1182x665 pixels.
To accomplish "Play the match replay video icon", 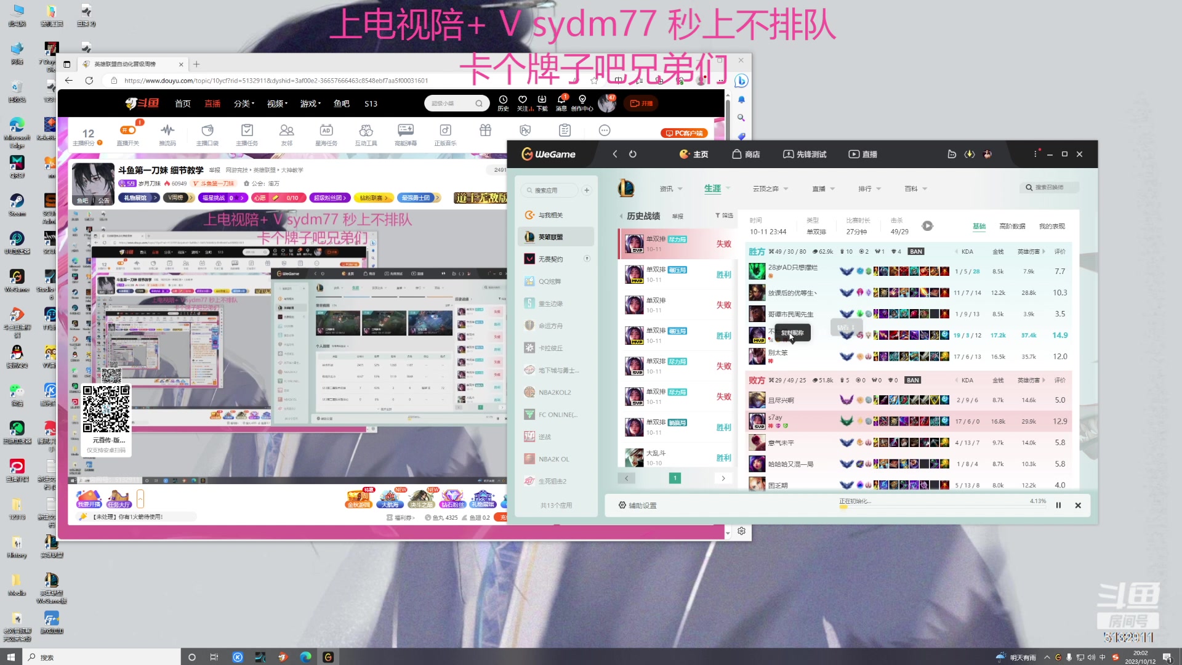I will (927, 226).
